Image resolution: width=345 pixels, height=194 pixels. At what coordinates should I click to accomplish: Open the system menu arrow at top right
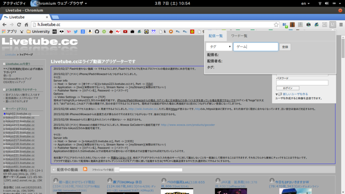(x=340, y=3)
